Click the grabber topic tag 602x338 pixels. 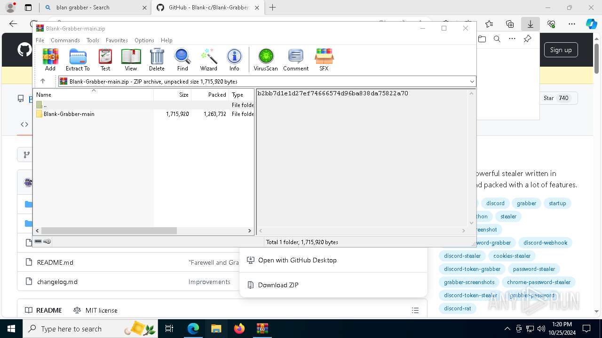[x=526, y=203]
